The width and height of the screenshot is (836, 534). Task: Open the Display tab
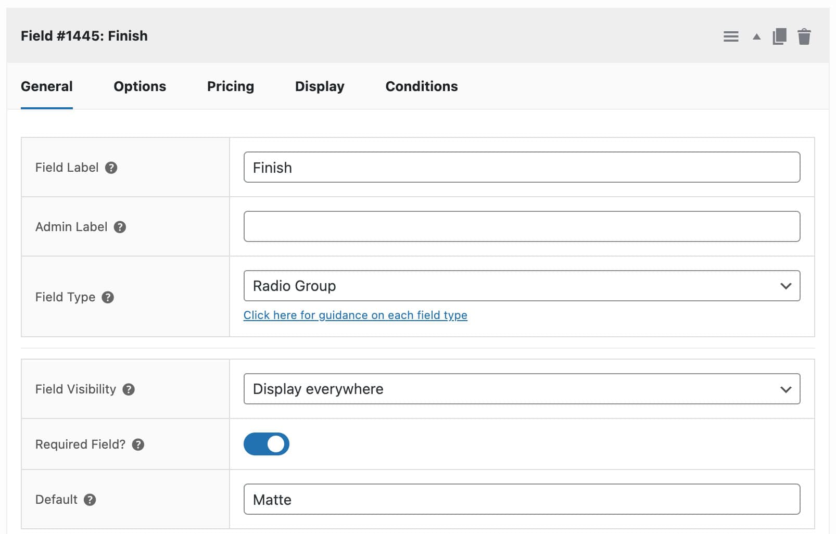pyautogui.click(x=319, y=86)
